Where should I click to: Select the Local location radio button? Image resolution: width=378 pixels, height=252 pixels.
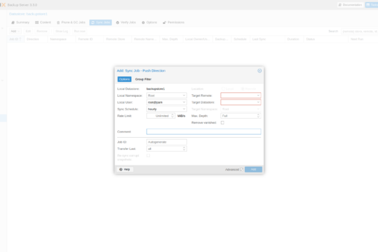(223, 89)
